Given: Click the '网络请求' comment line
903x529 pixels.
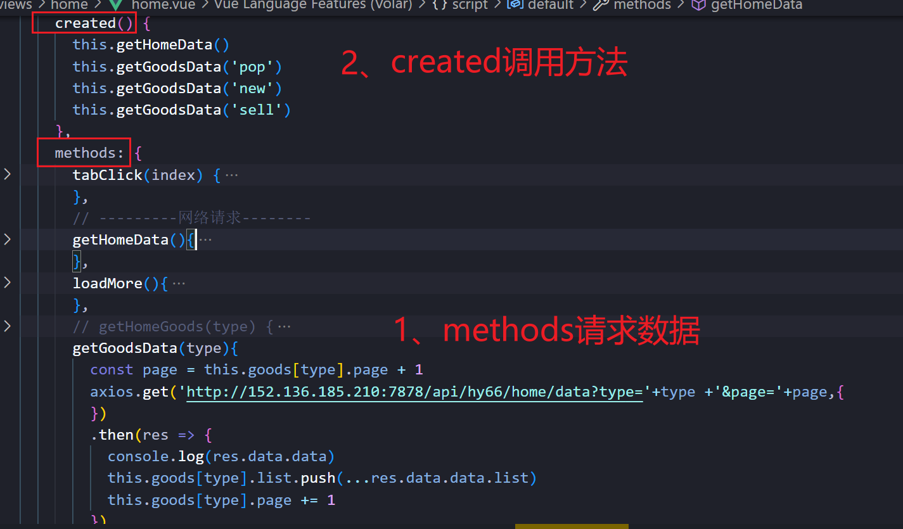Looking at the screenshot, I should [192, 218].
